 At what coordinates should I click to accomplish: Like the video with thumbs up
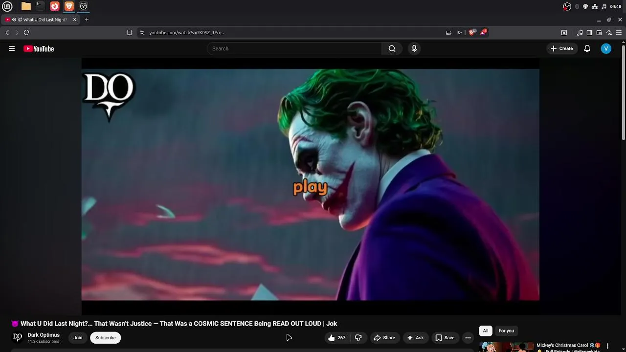click(336, 338)
